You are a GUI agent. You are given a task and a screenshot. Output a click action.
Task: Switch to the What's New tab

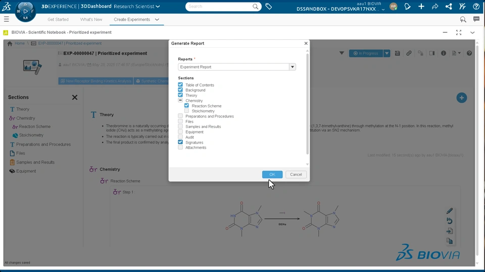pyautogui.click(x=91, y=20)
